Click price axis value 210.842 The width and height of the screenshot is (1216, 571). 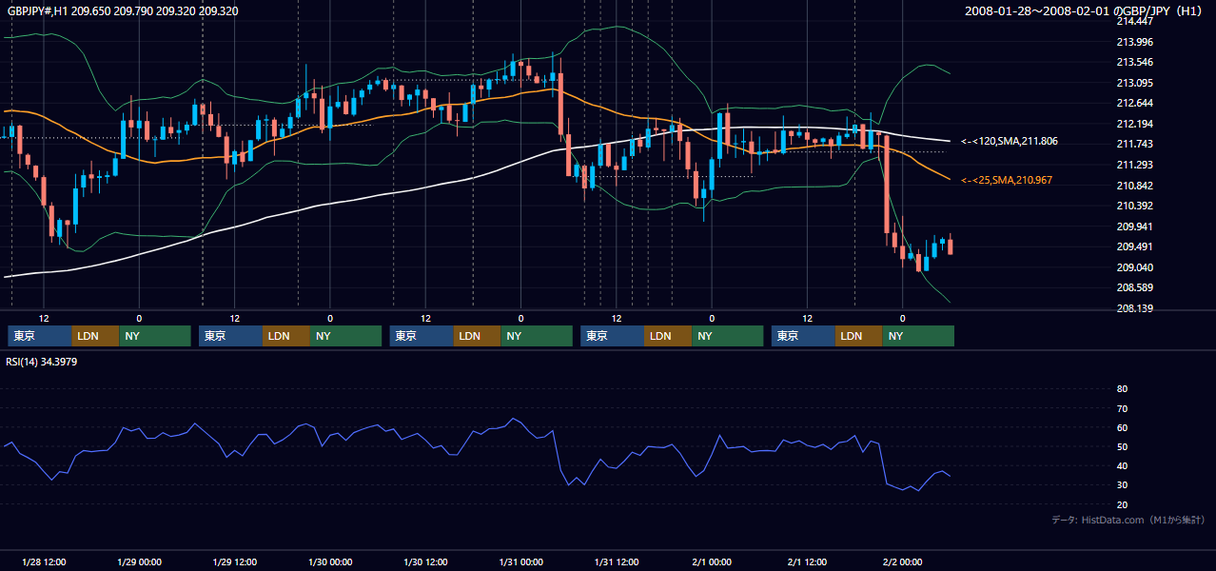pyautogui.click(x=1134, y=186)
